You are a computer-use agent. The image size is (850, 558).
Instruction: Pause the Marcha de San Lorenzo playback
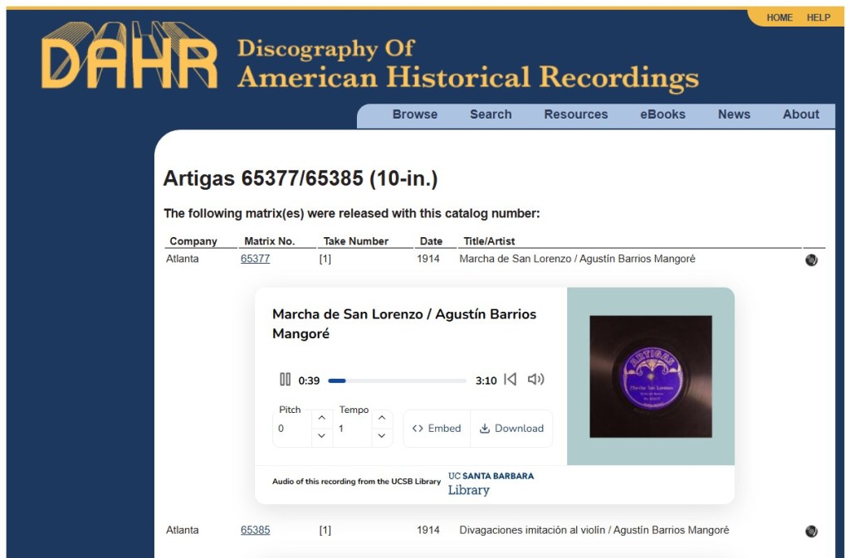pyautogui.click(x=285, y=380)
